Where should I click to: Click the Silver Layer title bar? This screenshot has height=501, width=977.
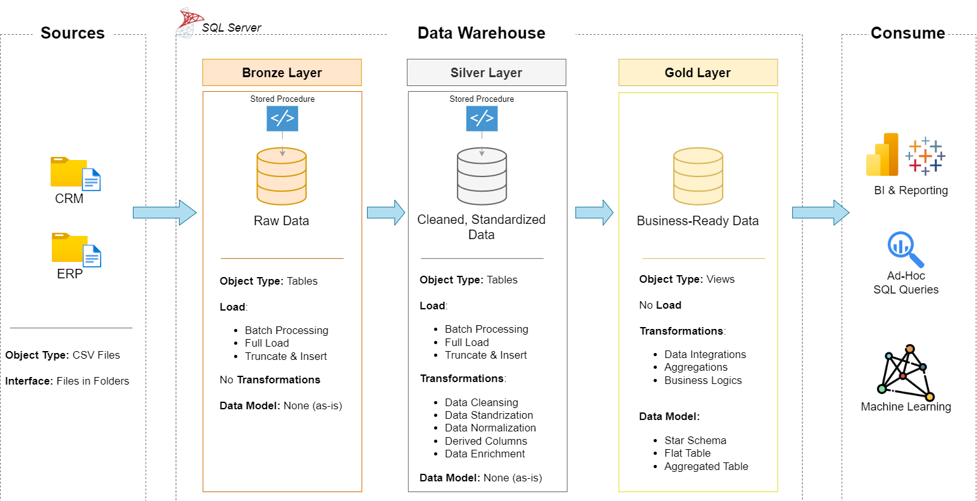[x=486, y=72]
